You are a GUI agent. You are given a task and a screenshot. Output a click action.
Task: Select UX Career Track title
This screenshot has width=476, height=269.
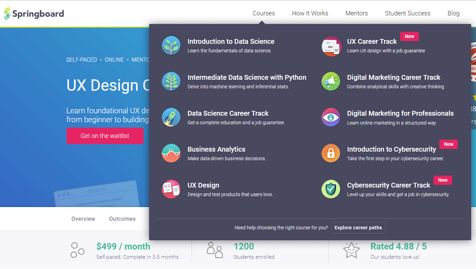tap(372, 41)
